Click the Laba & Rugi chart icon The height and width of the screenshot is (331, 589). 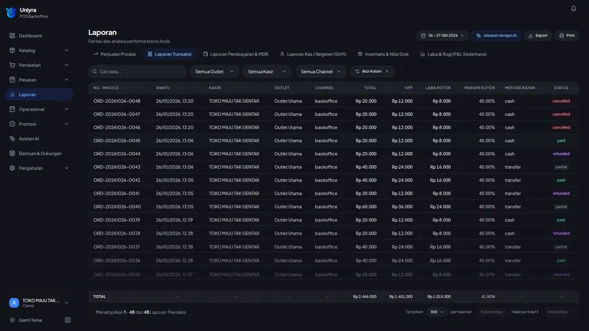423,54
